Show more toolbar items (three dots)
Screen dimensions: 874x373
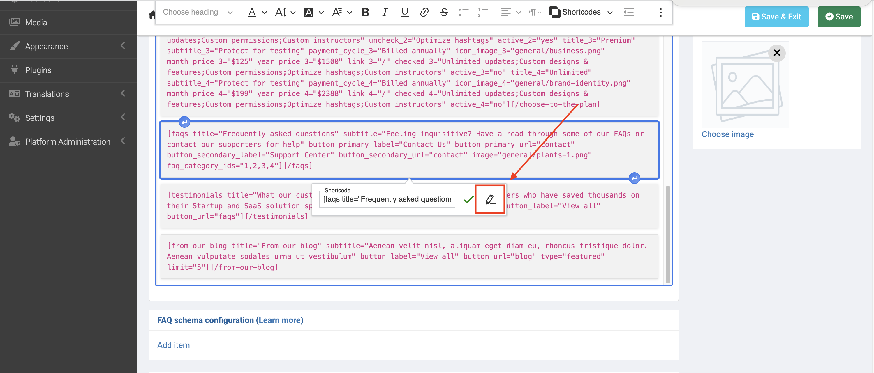(x=660, y=13)
